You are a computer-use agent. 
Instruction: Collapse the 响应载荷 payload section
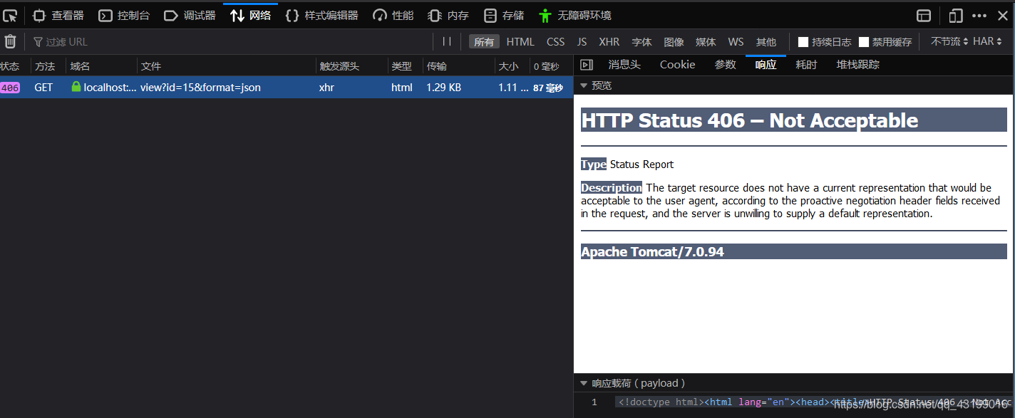click(584, 383)
